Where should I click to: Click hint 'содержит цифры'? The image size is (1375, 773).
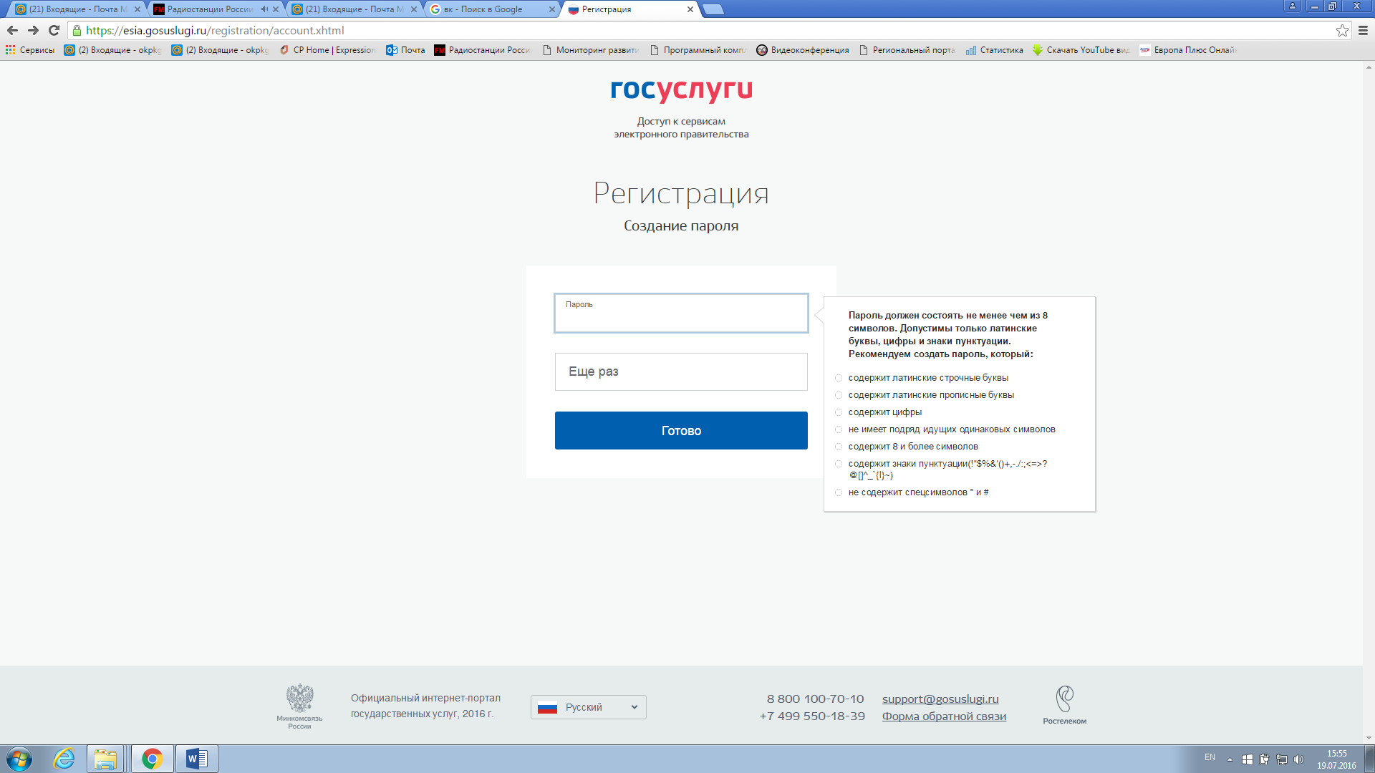tap(885, 412)
